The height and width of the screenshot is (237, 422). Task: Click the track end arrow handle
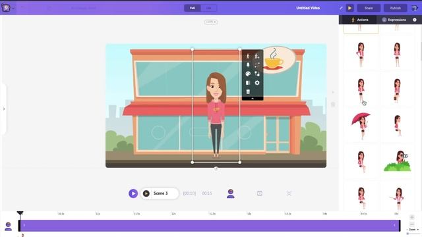tap(394, 225)
